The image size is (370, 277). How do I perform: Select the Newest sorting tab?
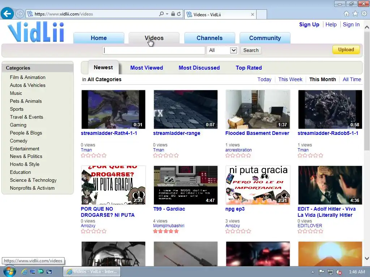(x=103, y=67)
